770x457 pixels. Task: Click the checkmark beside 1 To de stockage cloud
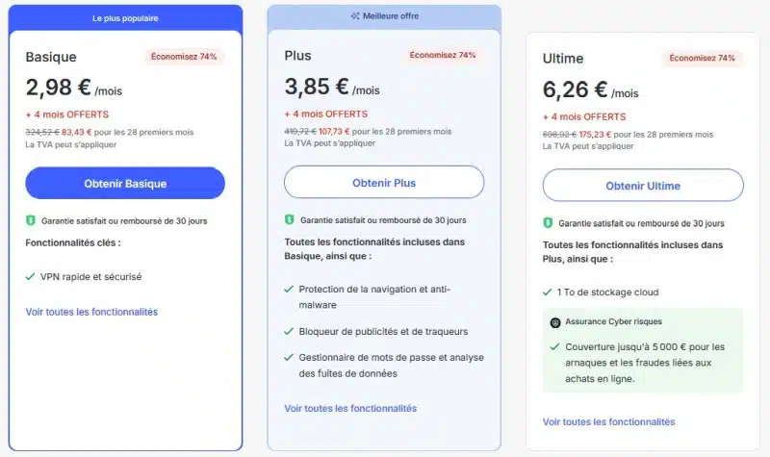[547, 292]
